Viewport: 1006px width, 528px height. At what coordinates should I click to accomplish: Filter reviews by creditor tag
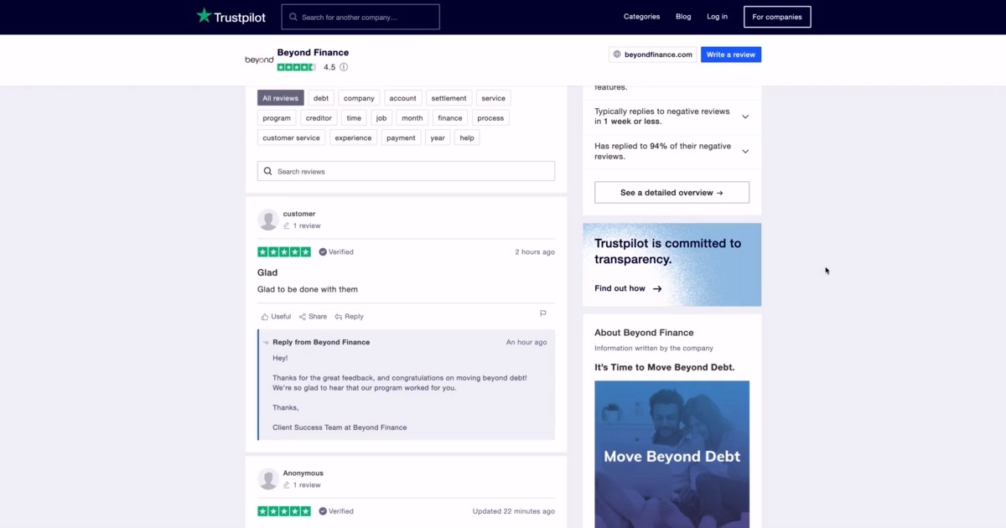click(x=319, y=118)
